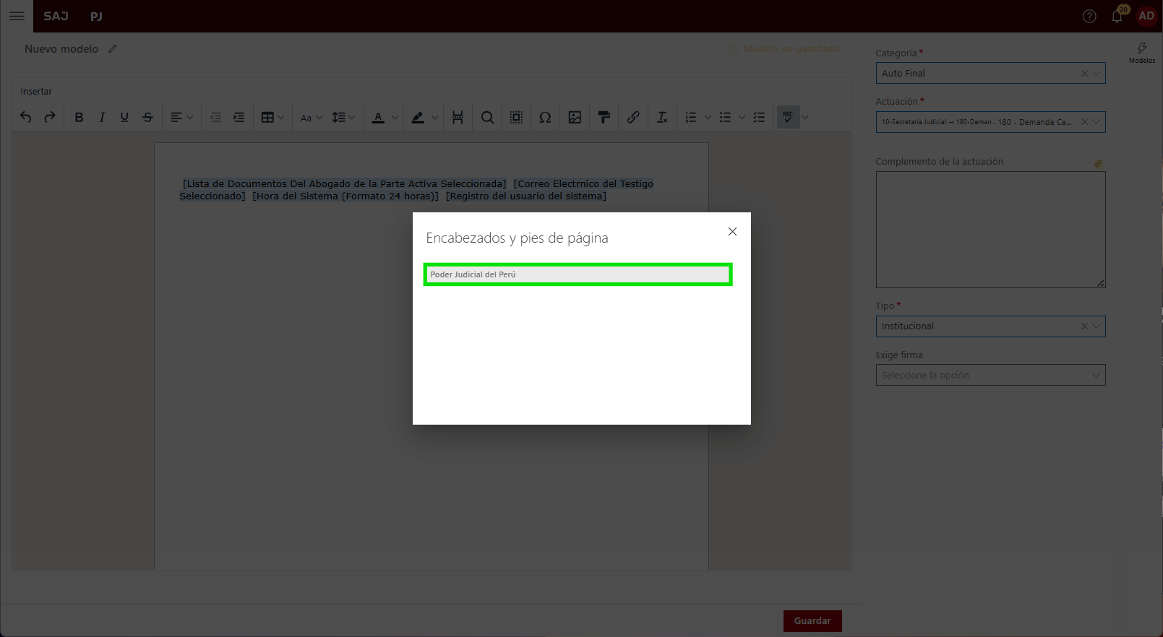This screenshot has width=1163, height=637.
Task: Click the Guardar button
Action: (x=812, y=621)
